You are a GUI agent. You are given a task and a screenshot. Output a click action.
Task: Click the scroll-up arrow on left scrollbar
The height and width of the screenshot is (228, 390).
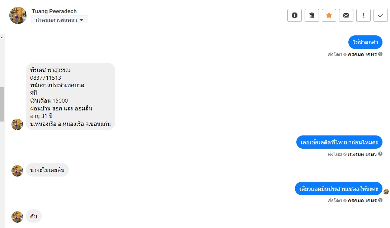(2, 37)
